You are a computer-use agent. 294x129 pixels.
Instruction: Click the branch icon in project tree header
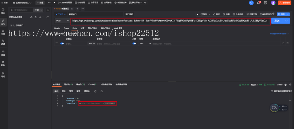coord(31,17)
